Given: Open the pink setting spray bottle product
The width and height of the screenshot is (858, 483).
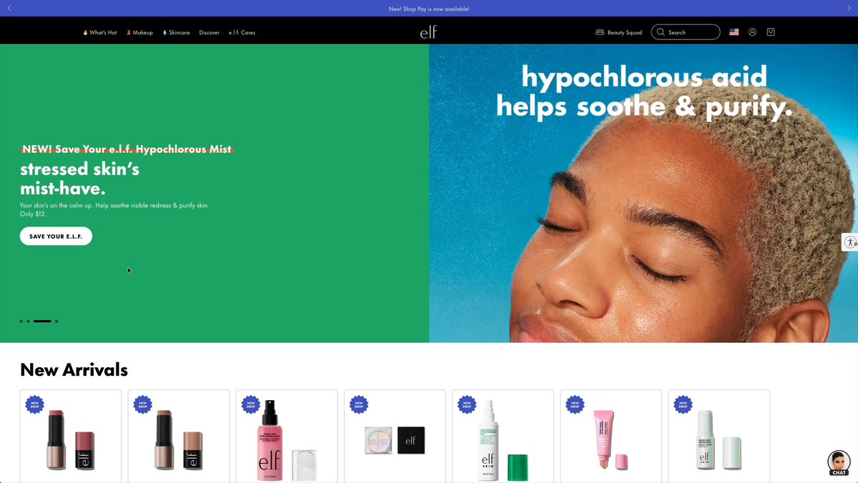Looking at the screenshot, I should [287, 436].
